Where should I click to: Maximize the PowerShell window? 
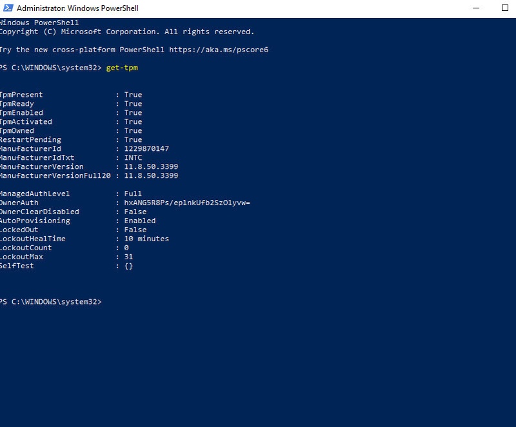[x=505, y=8]
